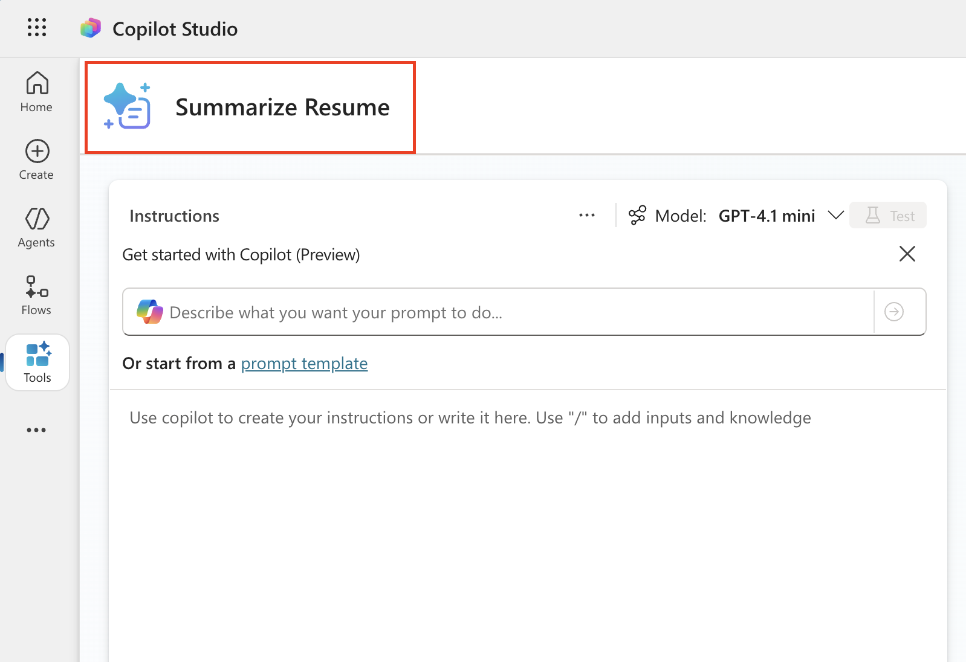The height and width of the screenshot is (662, 966).
Task: Click the model network icon beside Model label
Action: 637,216
